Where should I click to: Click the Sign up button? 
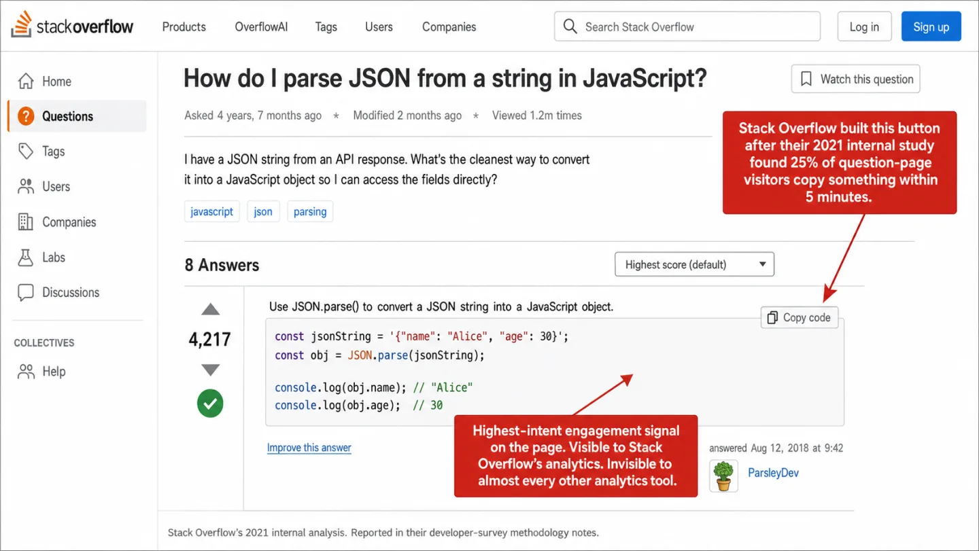coord(931,27)
